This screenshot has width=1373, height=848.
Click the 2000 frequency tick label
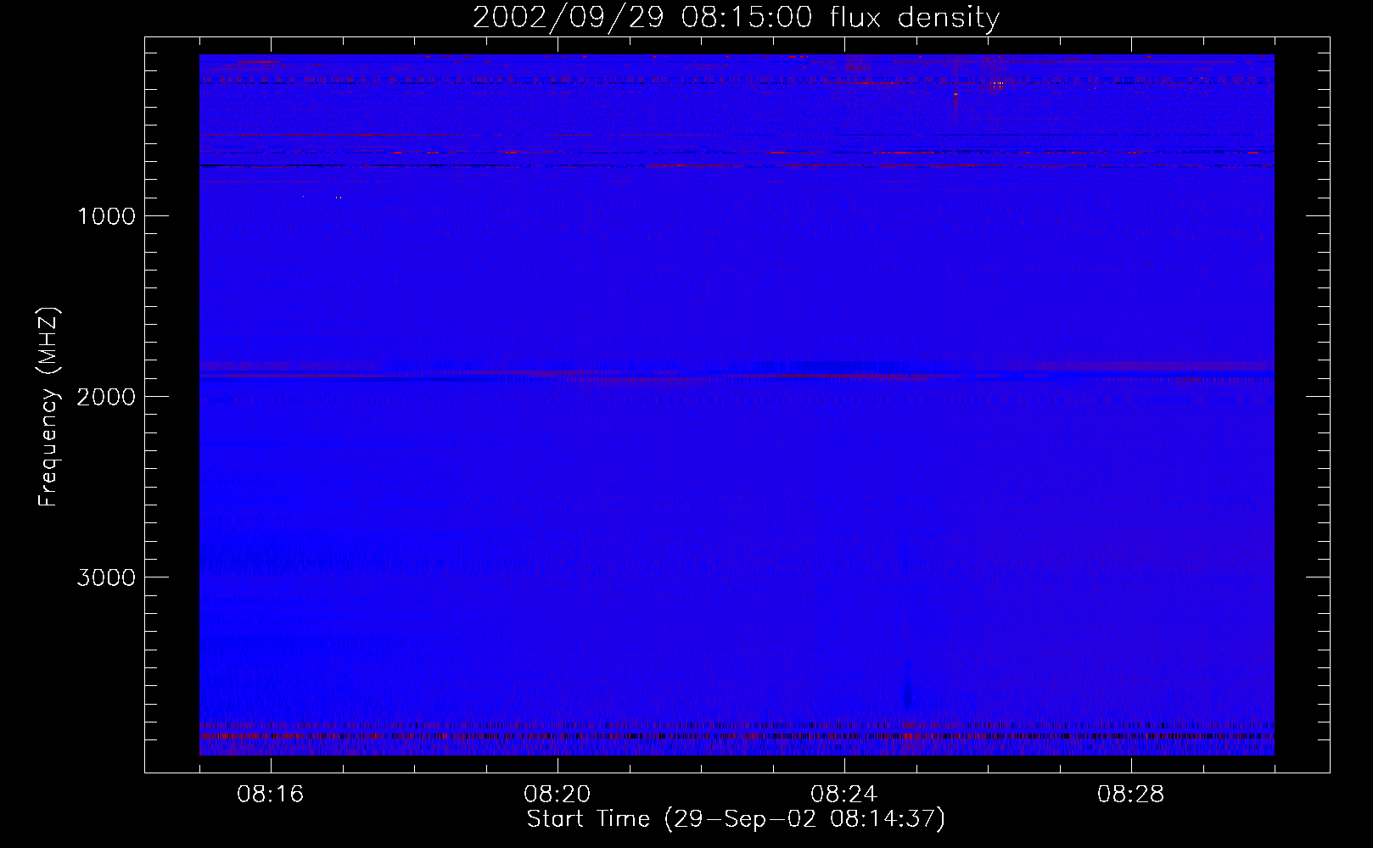[107, 397]
